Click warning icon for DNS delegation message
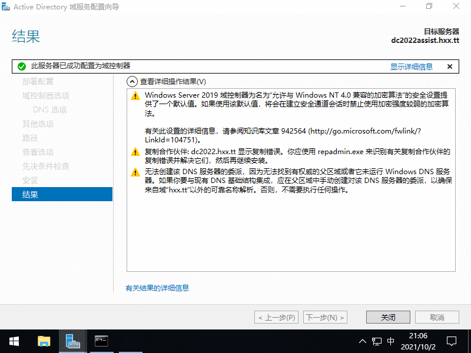 click(x=135, y=172)
